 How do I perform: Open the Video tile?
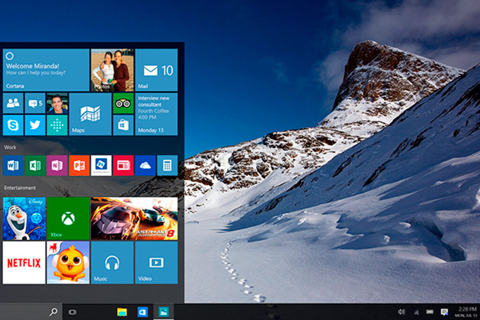[x=157, y=262]
